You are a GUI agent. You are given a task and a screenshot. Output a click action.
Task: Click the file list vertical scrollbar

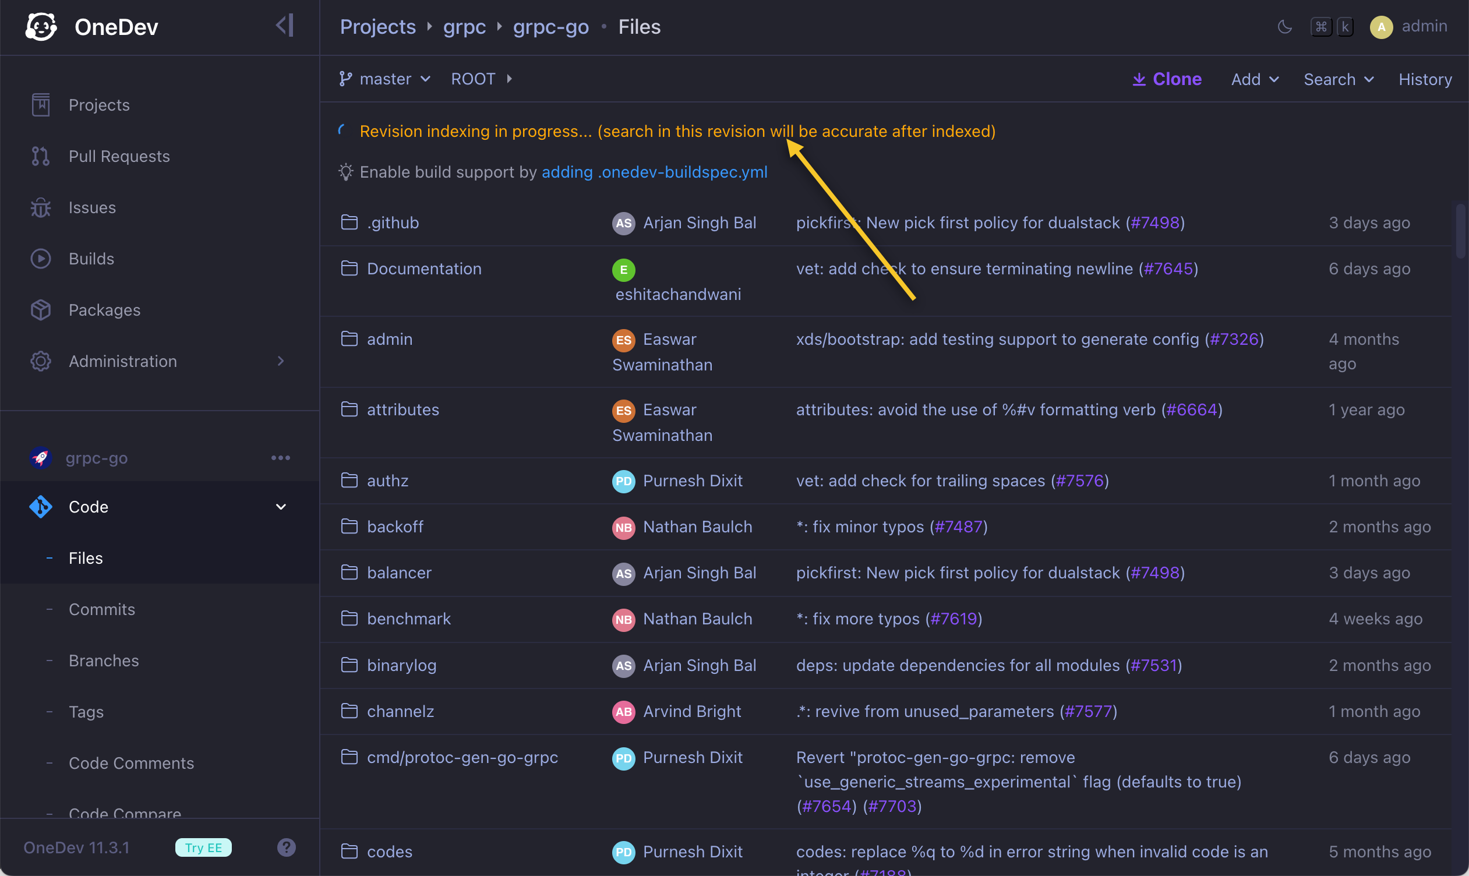pyautogui.click(x=1460, y=231)
